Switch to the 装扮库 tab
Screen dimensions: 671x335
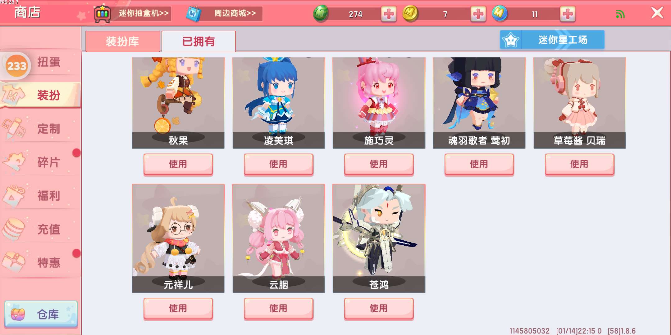tap(122, 41)
